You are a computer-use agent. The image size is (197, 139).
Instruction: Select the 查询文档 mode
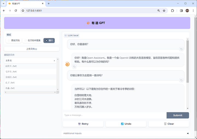click(x=14, y=40)
